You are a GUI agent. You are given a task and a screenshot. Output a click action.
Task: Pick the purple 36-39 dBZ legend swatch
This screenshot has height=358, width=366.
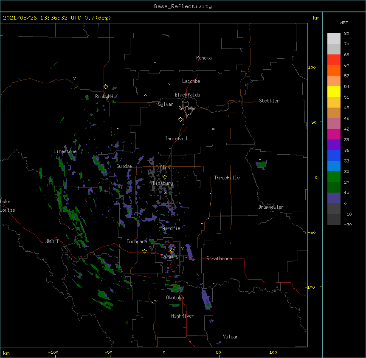tap(334, 145)
